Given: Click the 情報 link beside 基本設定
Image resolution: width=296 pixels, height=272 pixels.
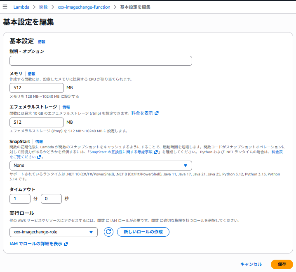Looking at the screenshot, I should pos(42,42).
